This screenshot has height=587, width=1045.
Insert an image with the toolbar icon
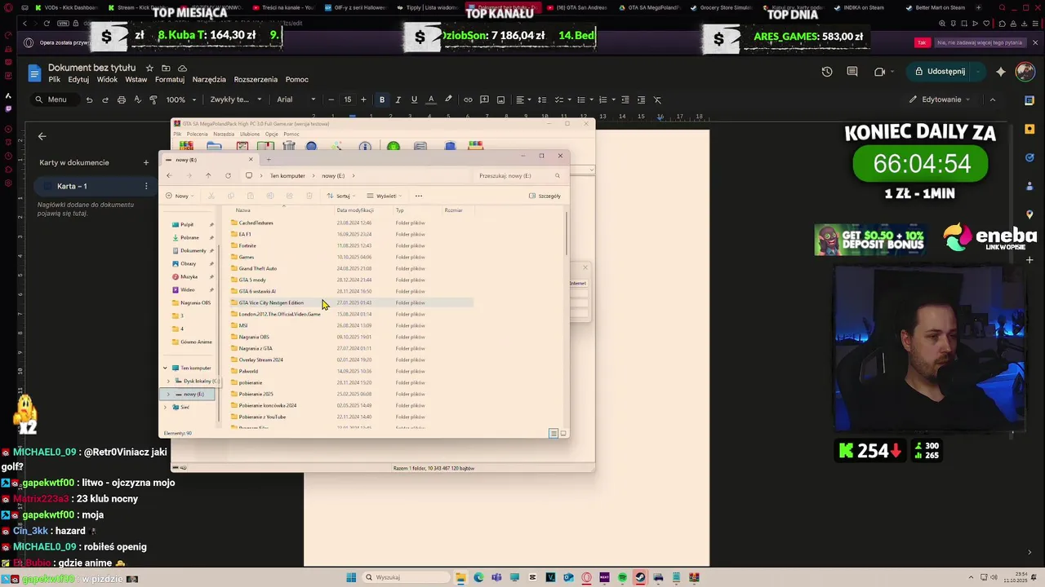[501, 99]
